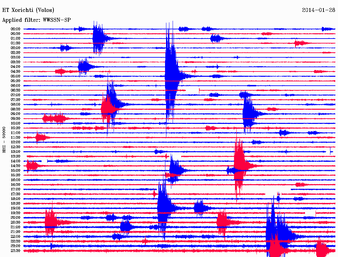The height and width of the screenshot is (257, 338).
Task: Select the 00:00 time label
Action: (16, 29)
